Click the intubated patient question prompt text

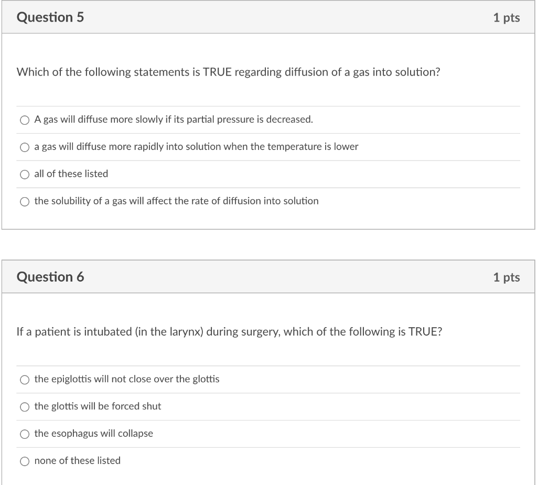tap(230, 331)
